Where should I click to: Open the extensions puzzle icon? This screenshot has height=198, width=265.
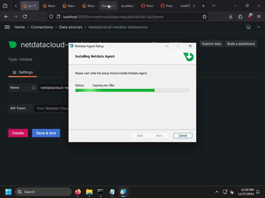(x=240, y=16)
